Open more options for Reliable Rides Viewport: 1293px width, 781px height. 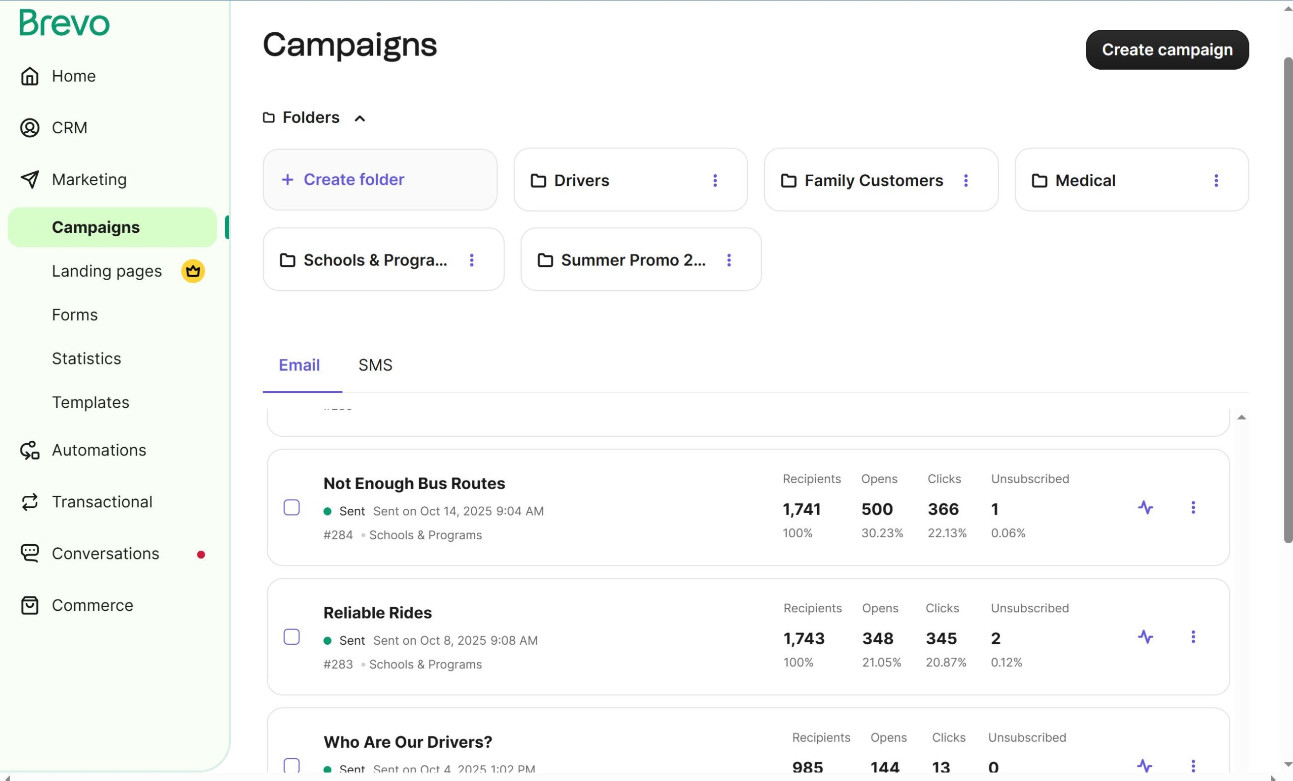pyautogui.click(x=1193, y=637)
